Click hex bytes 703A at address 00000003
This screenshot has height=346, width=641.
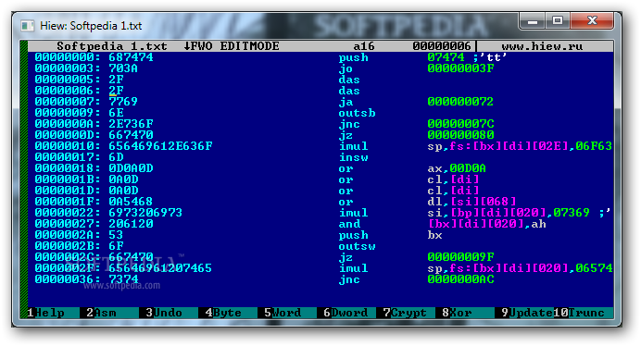[123, 68]
